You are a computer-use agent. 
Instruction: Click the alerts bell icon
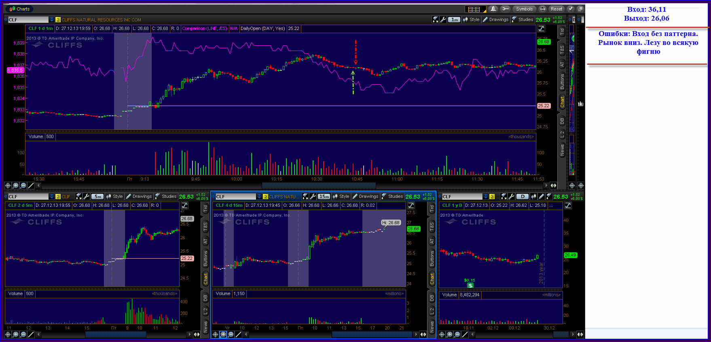[x=493, y=9]
